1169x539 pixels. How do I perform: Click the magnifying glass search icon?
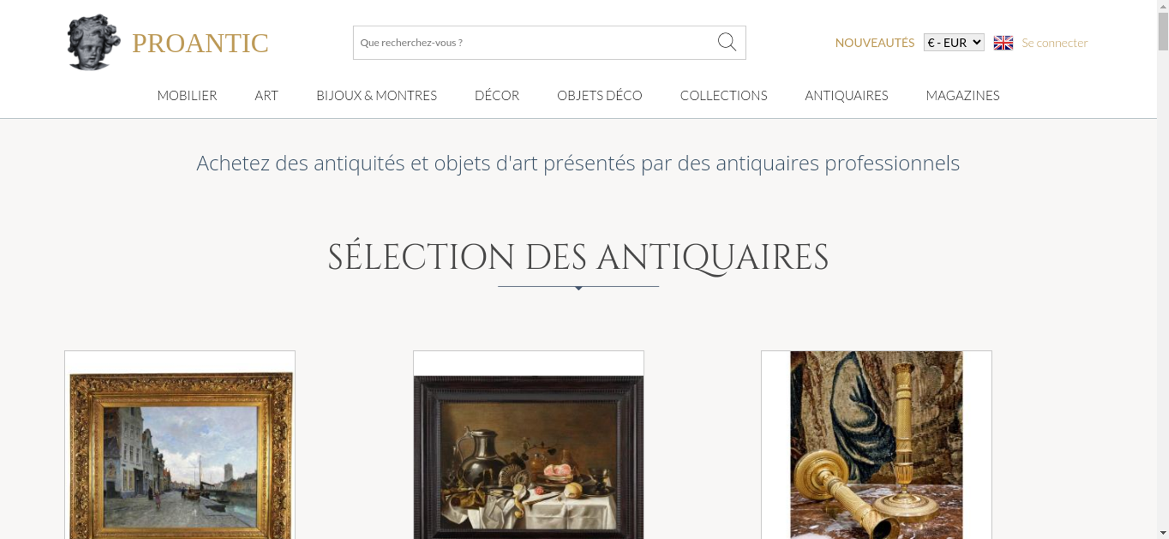727,42
